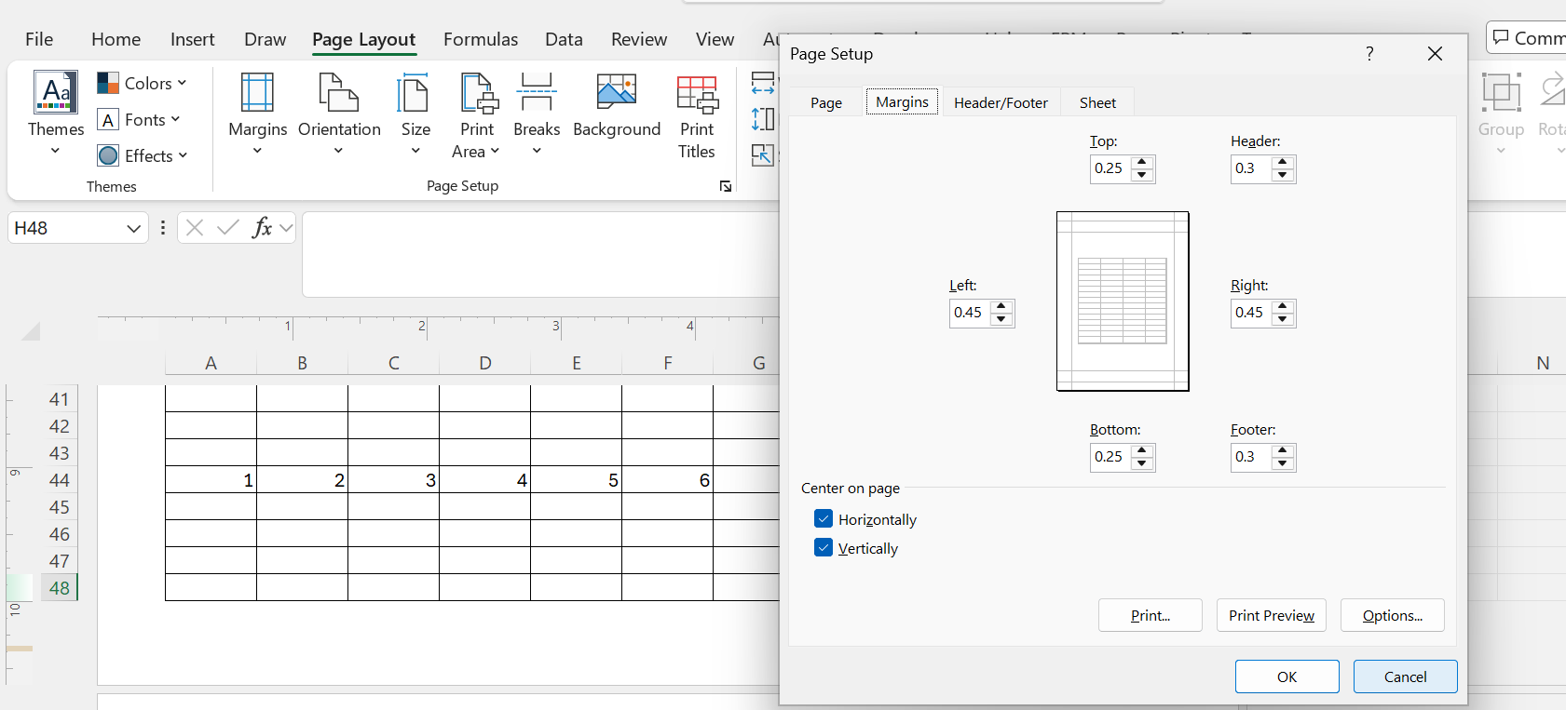1566x710 pixels.
Task: Toggle the Horizontally center checkbox
Action: 824,519
